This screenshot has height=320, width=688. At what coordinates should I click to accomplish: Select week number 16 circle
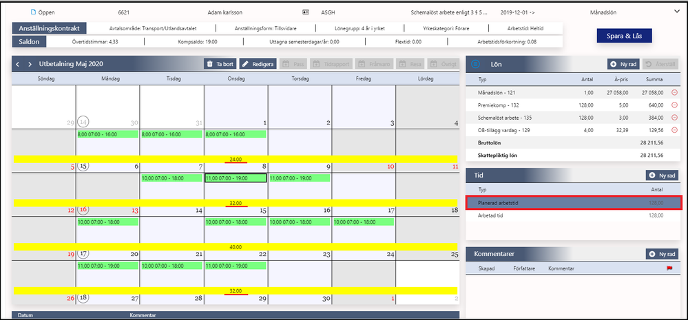pos(83,209)
